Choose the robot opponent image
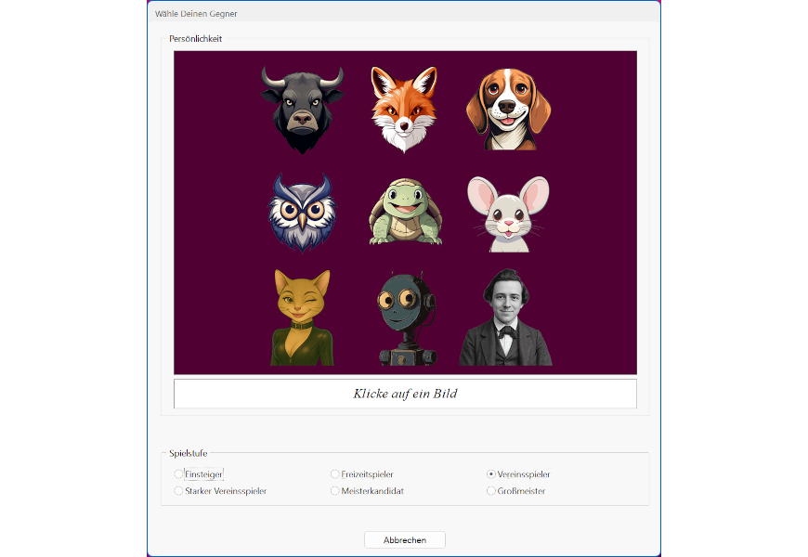This screenshot has width=808, height=557. [x=406, y=317]
